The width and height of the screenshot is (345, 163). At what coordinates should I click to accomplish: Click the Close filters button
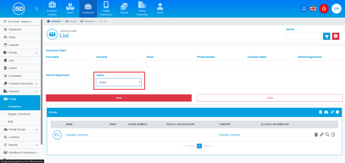tap(270, 98)
